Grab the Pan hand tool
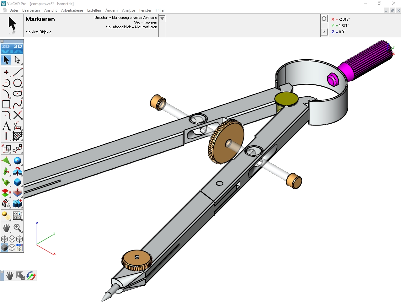The image size is (401, 302). pyautogui.click(x=6, y=228)
